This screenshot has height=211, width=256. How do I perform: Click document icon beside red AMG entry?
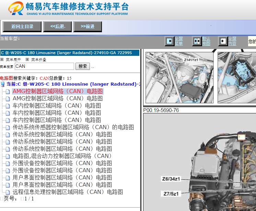click(8, 92)
